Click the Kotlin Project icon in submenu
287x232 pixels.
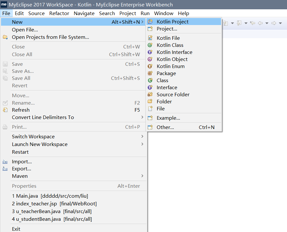tap(150, 21)
